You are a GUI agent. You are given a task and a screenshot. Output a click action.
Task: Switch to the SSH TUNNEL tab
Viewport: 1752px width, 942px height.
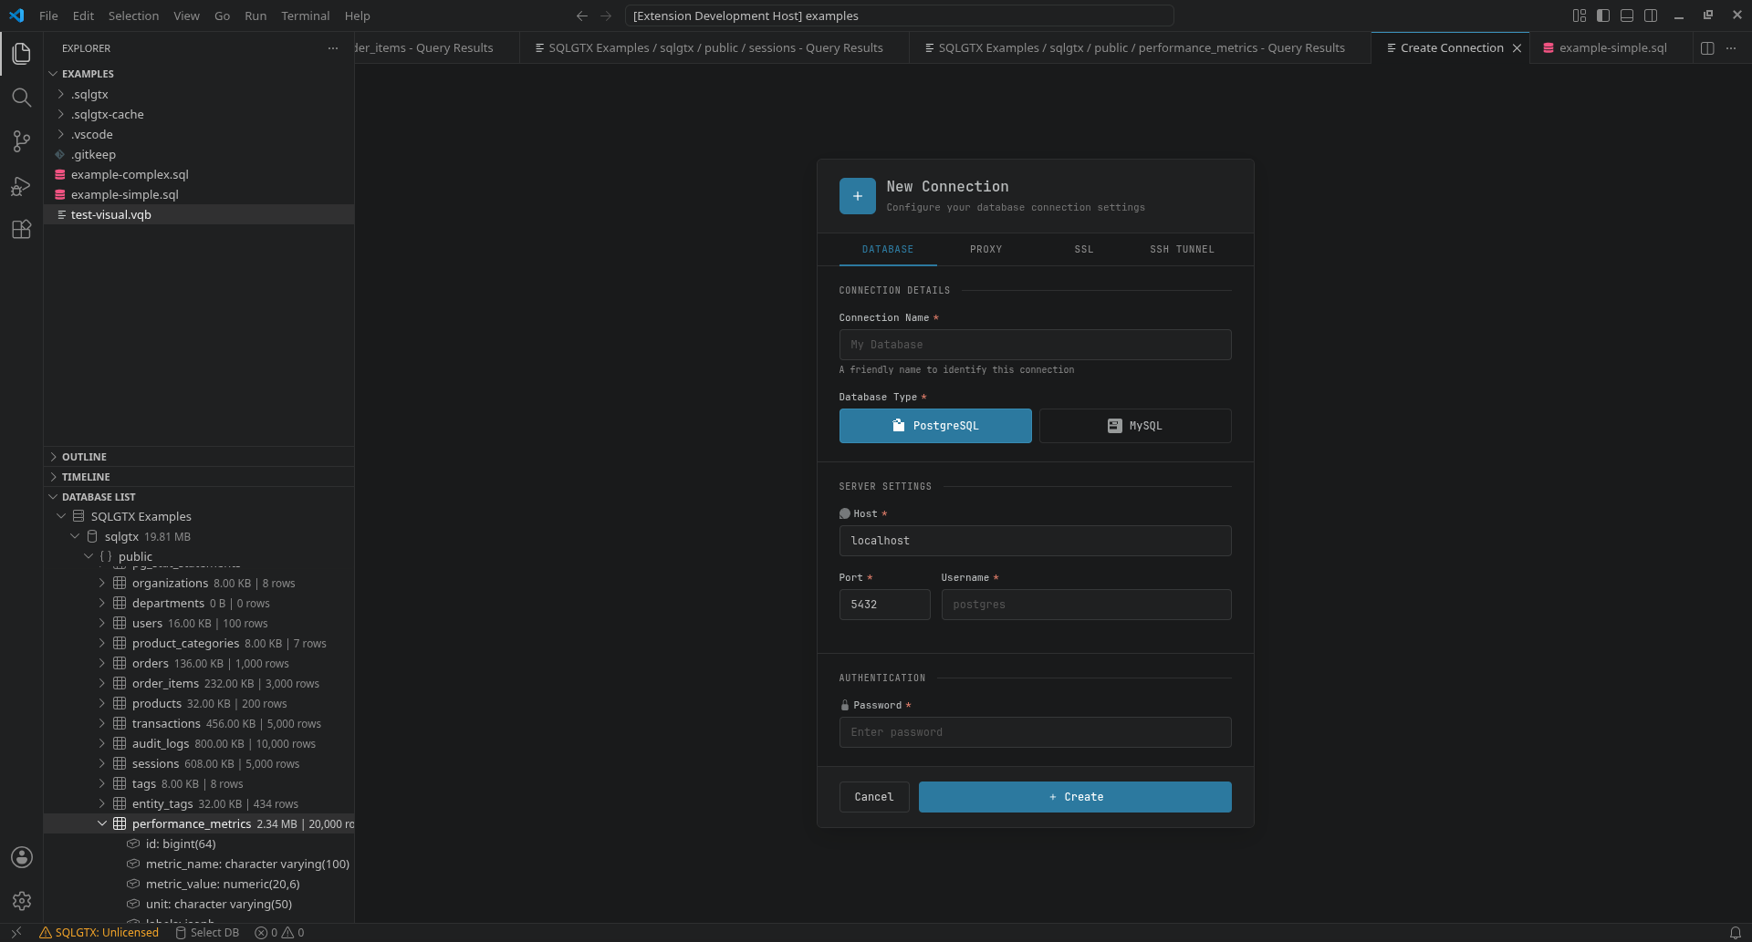1182,249
